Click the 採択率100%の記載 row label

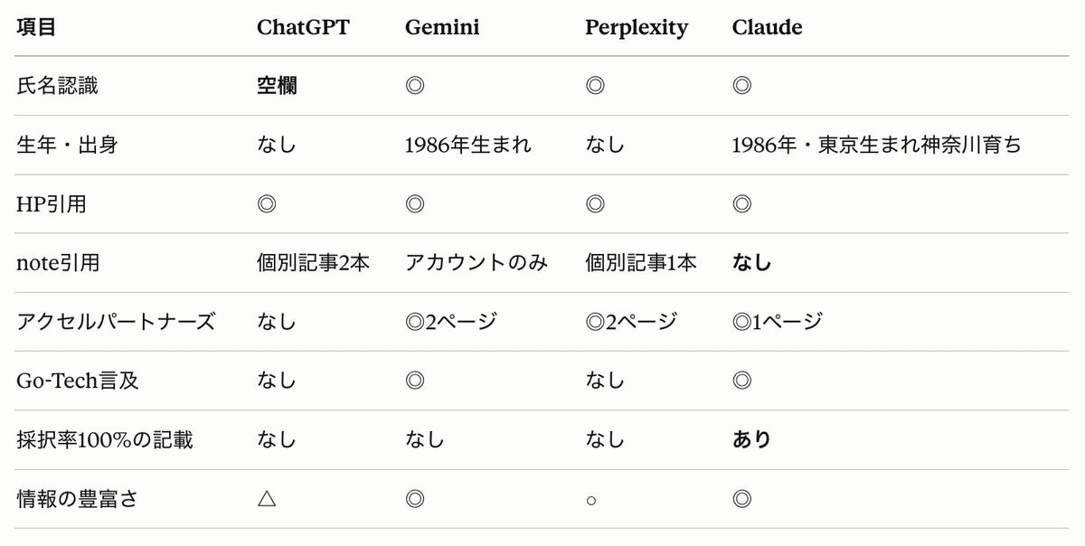(x=104, y=439)
